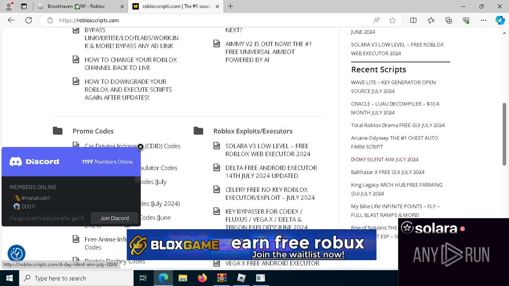
Task: Open Favorites list icon
Action: (x=431, y=20)
